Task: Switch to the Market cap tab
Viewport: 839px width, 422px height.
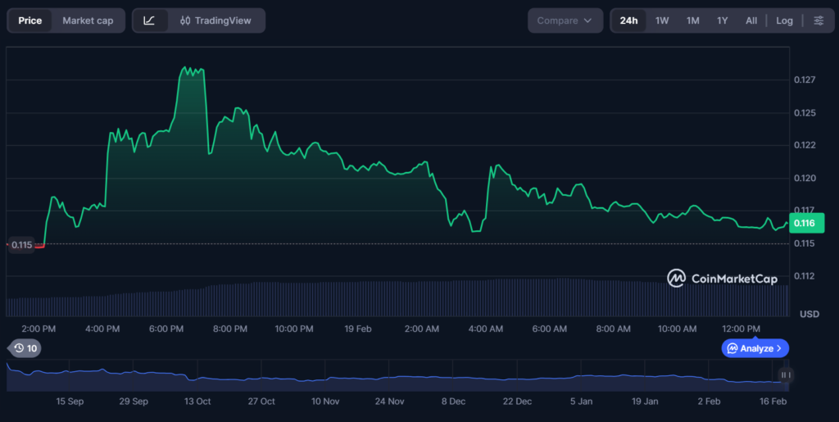Action: click(88, 20)
